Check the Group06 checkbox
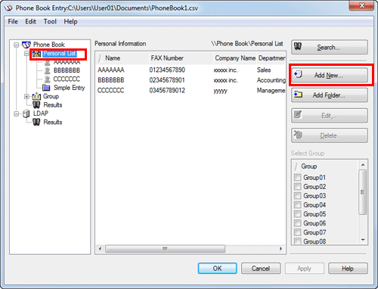This screenshot has width=378, height=289. tap(298, 223)
